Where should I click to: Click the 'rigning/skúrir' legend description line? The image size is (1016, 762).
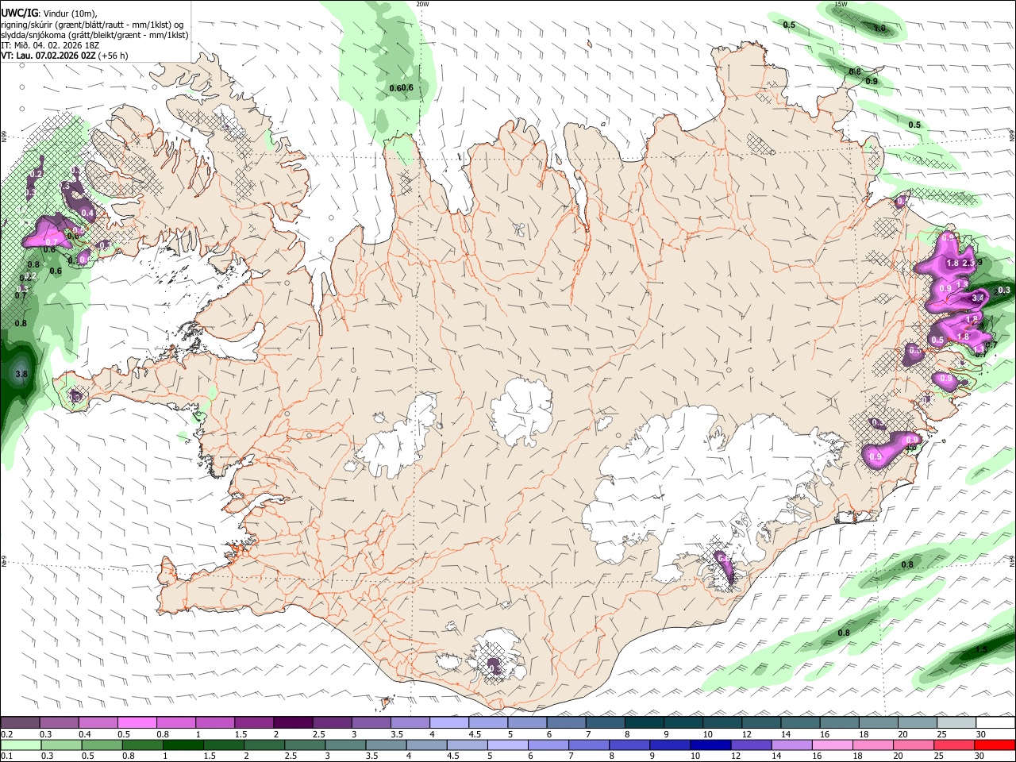pos(91,25)
